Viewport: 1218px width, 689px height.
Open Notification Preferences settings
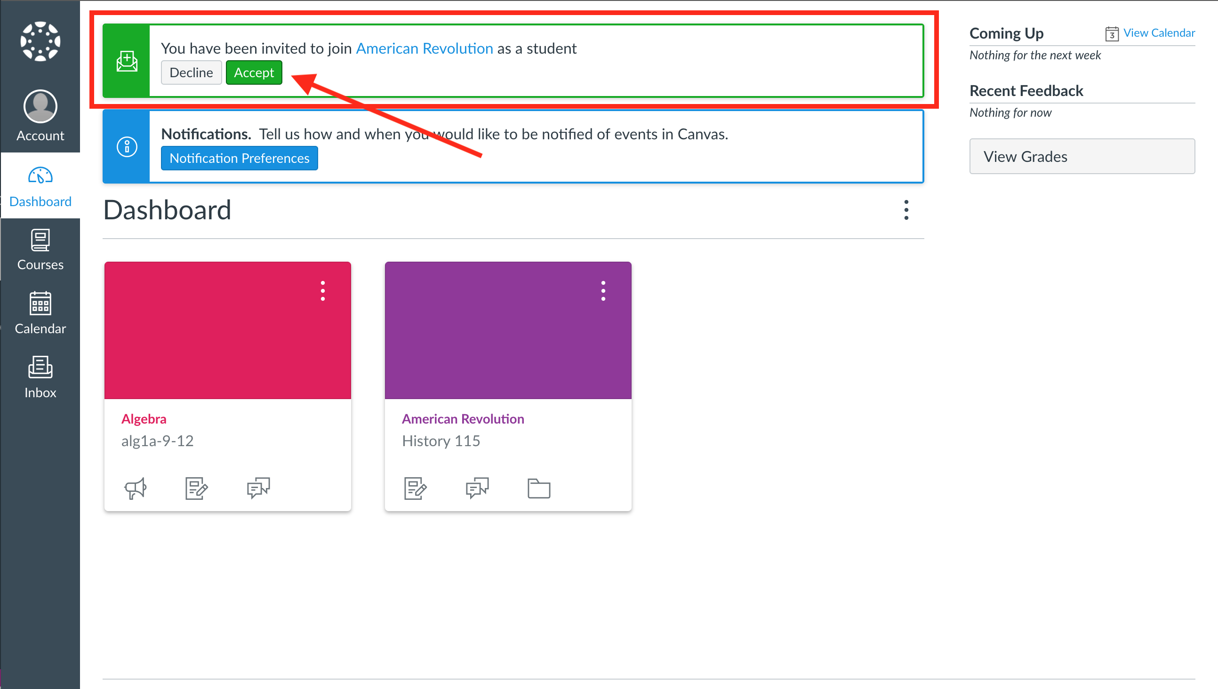pos(239,157)
